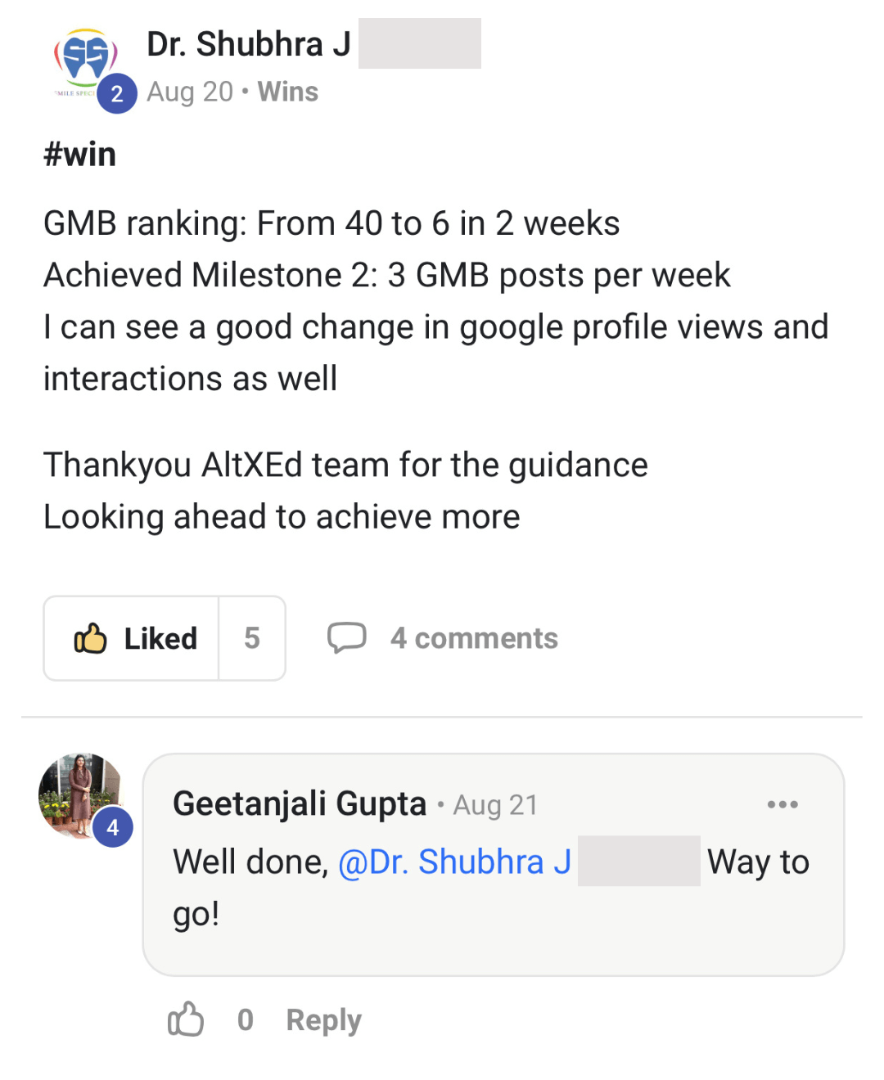Open the 4 comments link
The width and height of the screenshot is (884, 1080).
474,638
